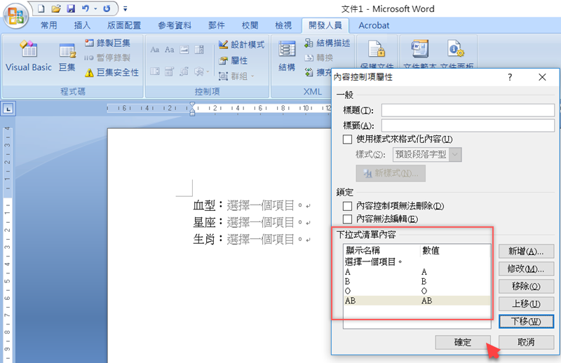Click the 新增 button
561x363 pixels.
527,252
